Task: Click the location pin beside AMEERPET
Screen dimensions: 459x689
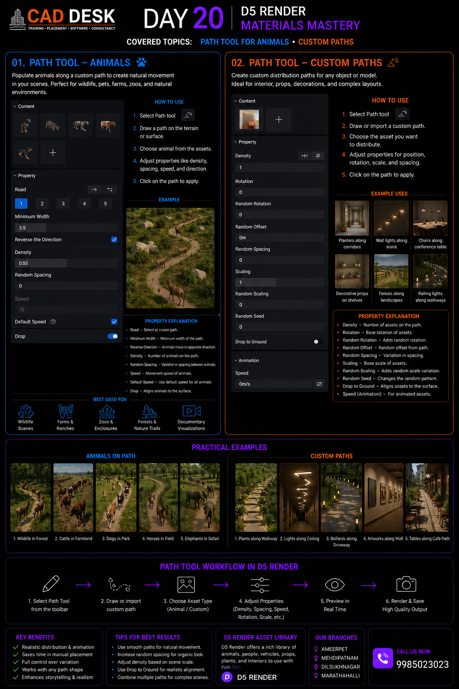Action: click(x=316, y=649)
